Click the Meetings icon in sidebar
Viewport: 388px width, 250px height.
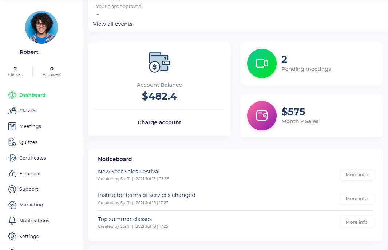[12, 126]
